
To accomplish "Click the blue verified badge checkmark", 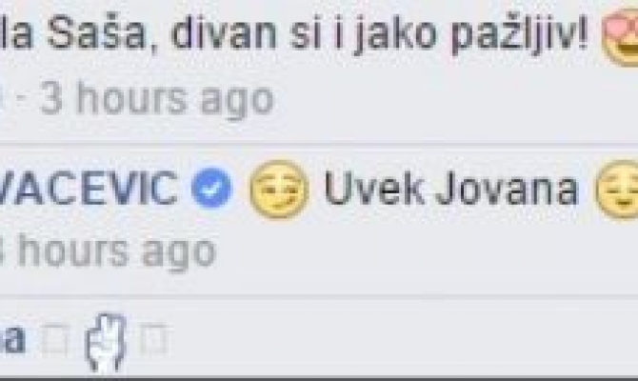I will 211,188.
